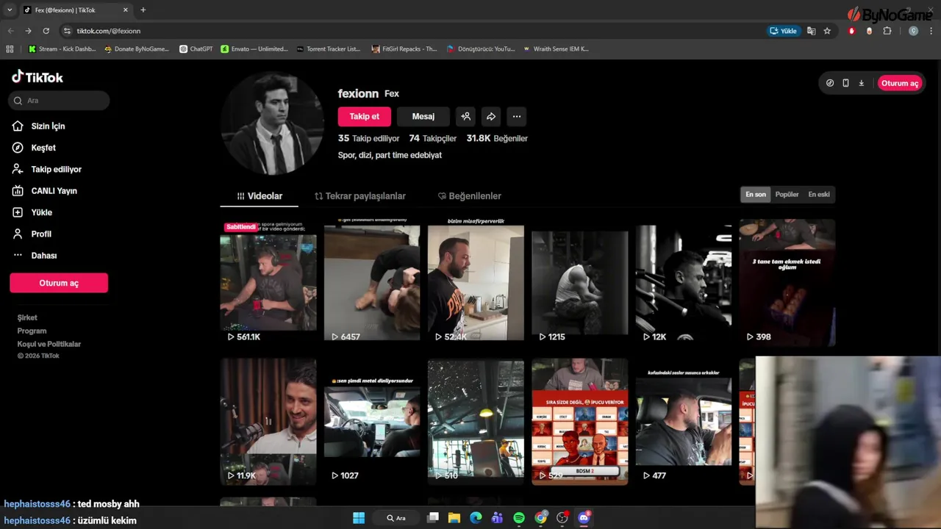Click Yükle install button in address bar
941x529 pixels.
click(784, 31)
